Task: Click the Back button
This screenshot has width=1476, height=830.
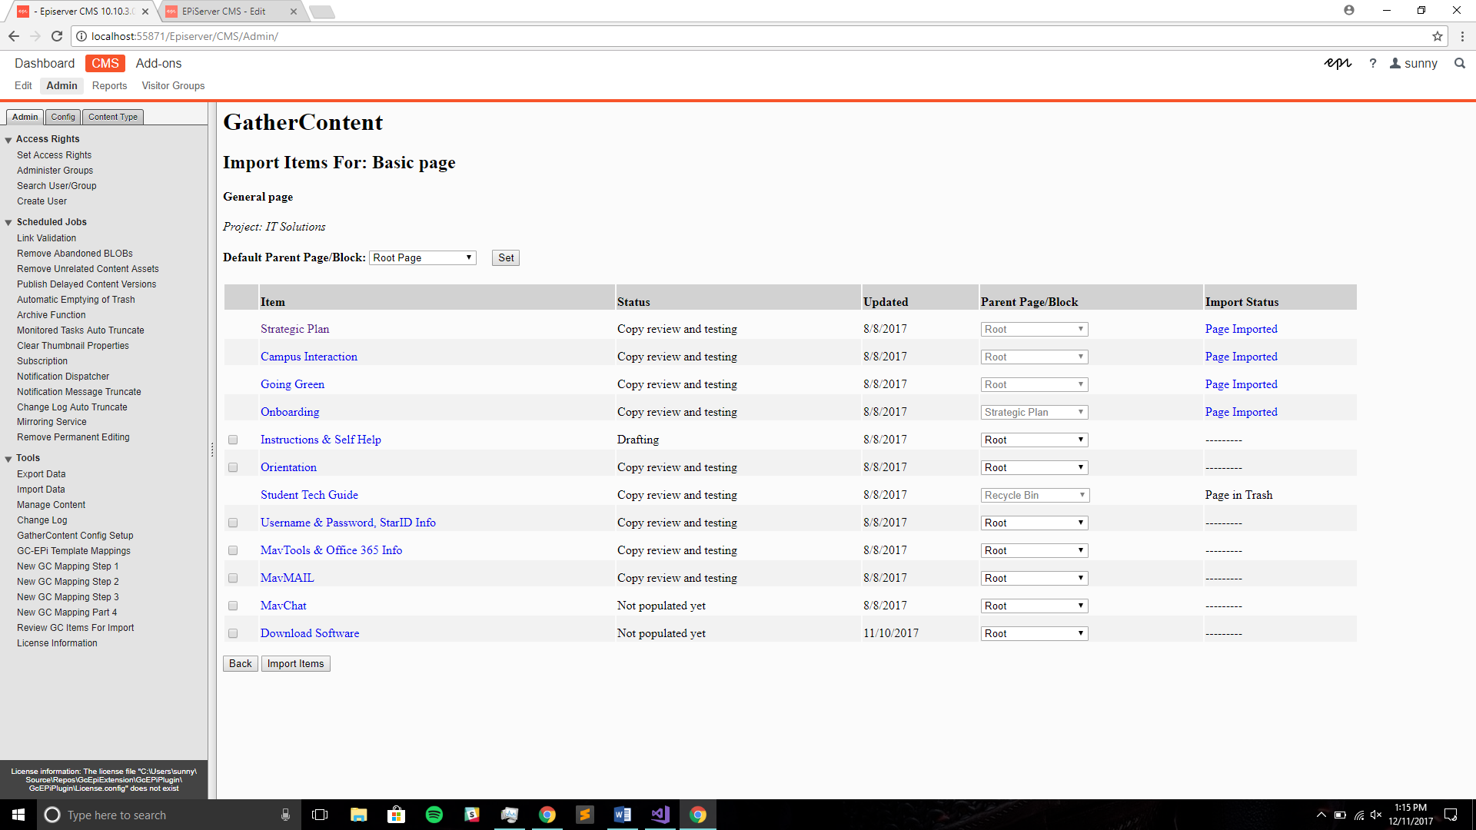Action: click(241, 663)
